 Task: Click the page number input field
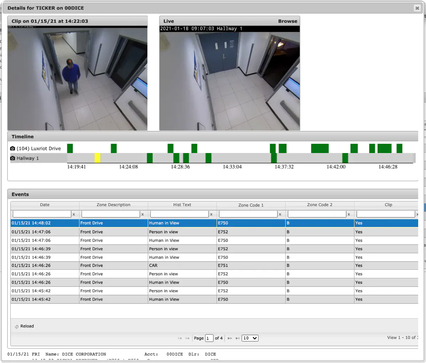(x=209, y=338)
